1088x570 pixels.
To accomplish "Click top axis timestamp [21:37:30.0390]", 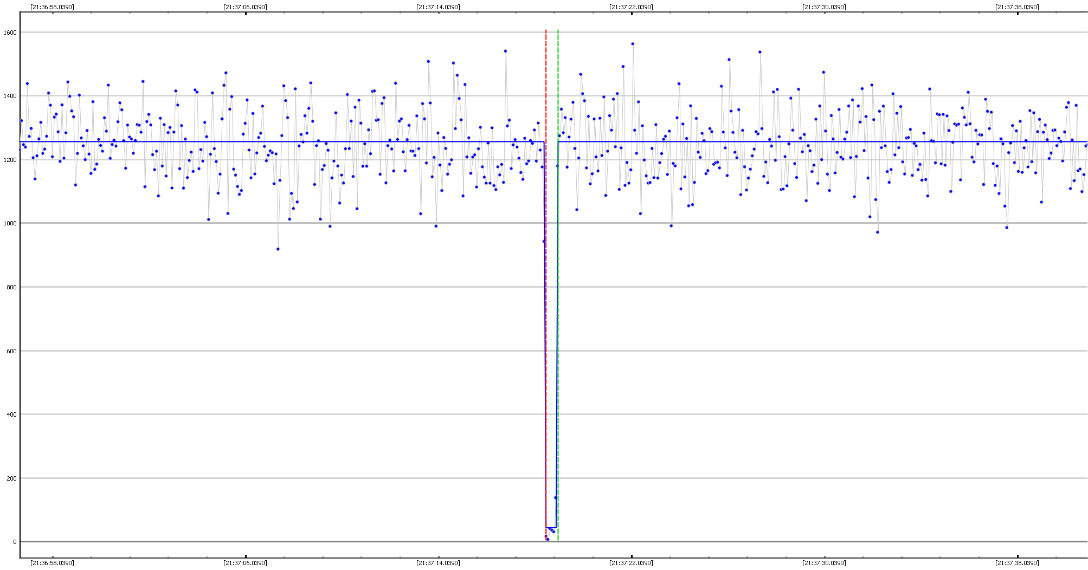I will (x=824, y=7).
